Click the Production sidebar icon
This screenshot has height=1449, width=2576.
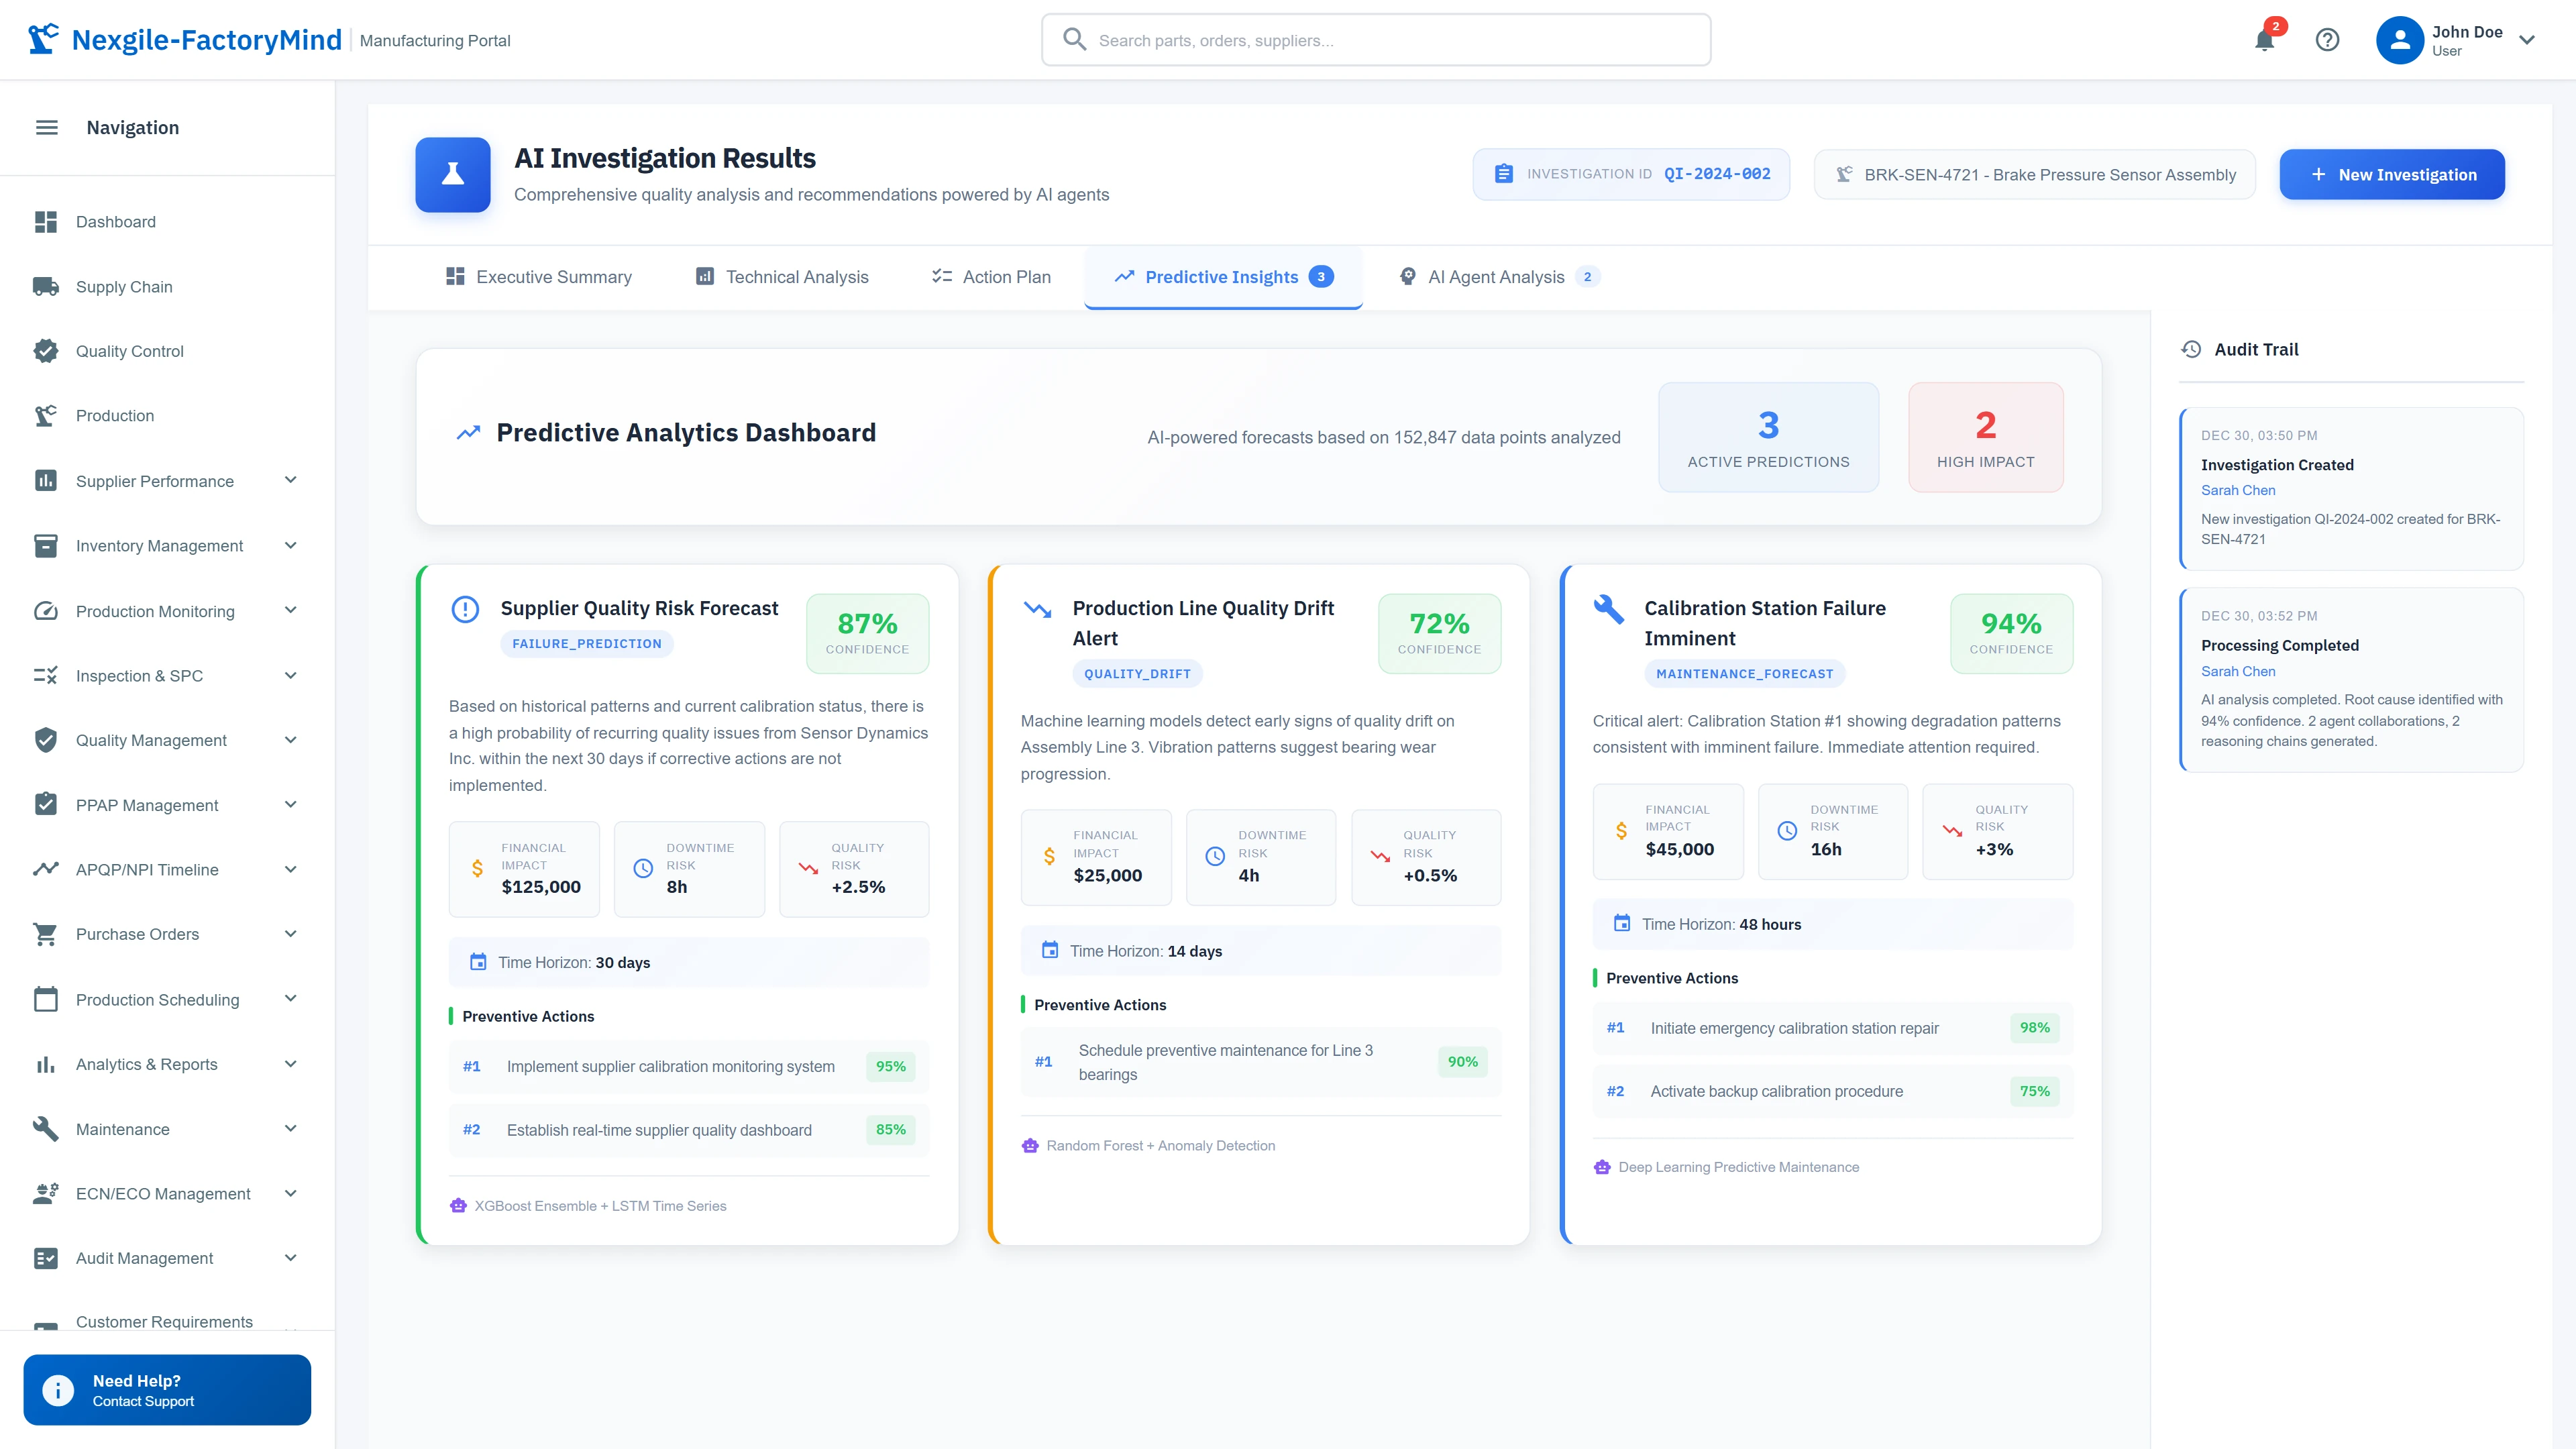(46, 415)
